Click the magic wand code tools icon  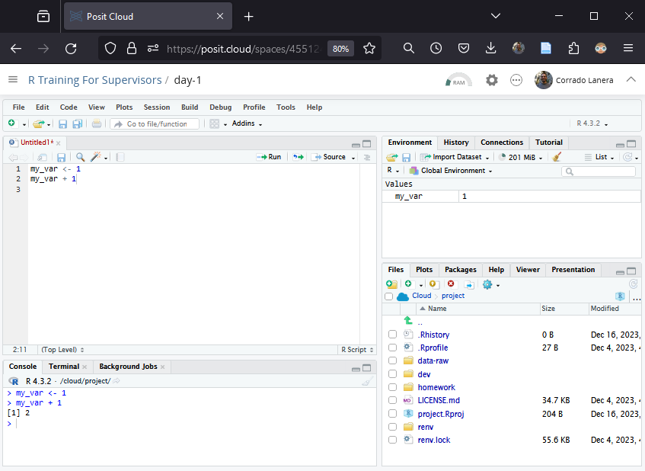(97, 157)
